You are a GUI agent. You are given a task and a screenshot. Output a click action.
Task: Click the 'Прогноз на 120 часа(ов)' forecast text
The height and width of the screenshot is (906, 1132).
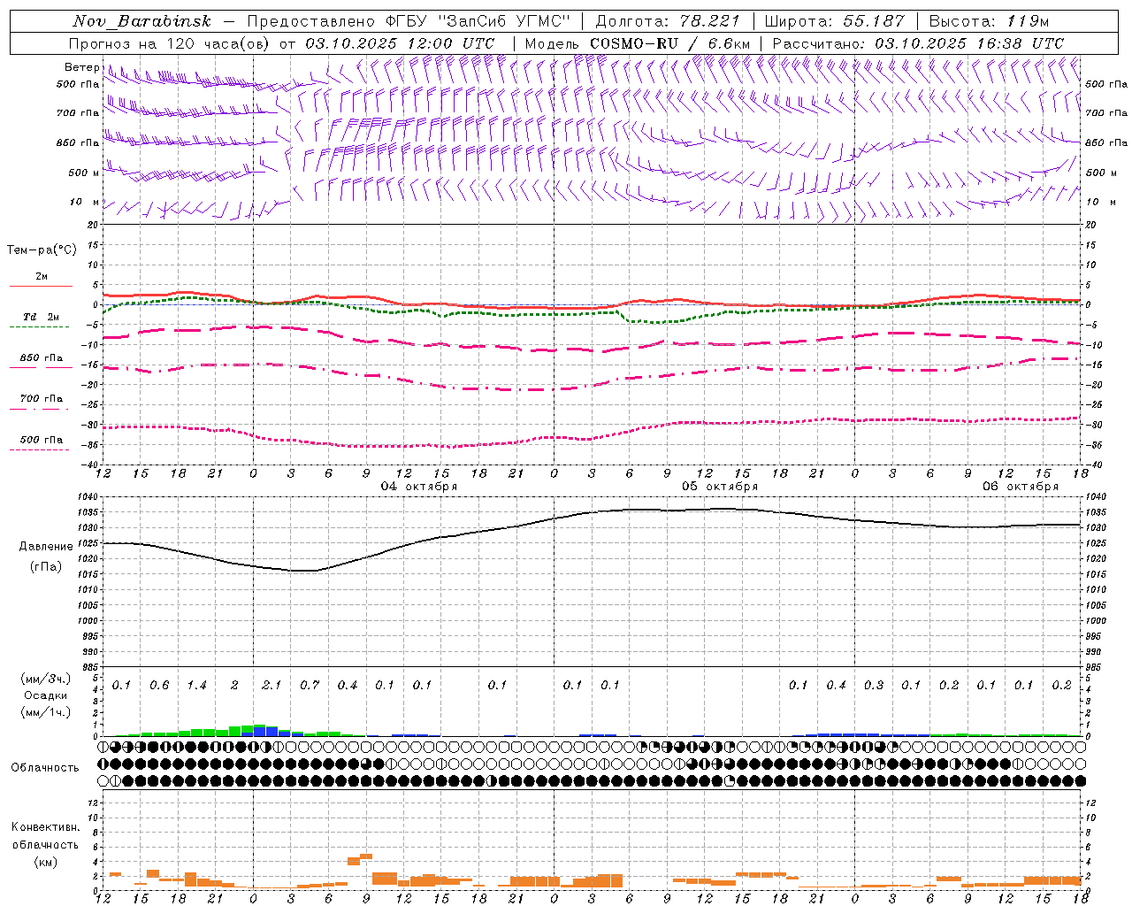click(x=170, y=43)
